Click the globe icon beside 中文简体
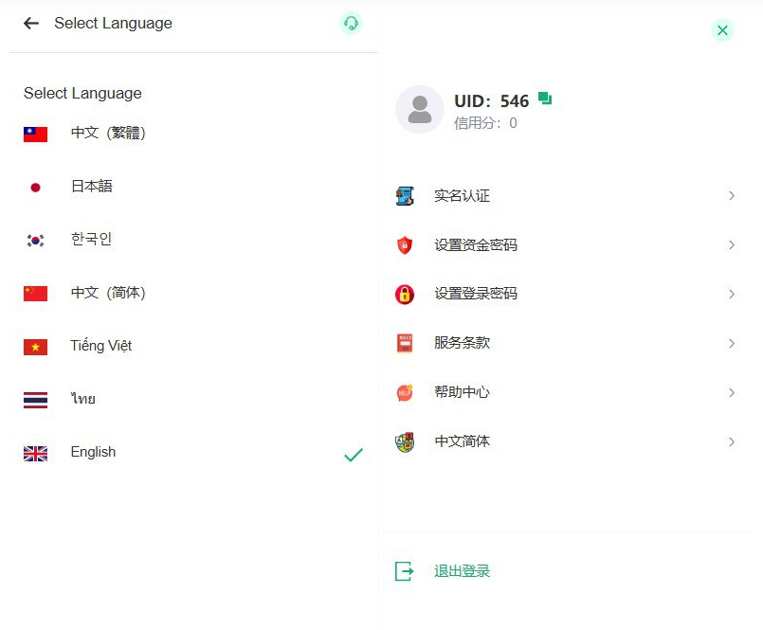 pos(406,441)
